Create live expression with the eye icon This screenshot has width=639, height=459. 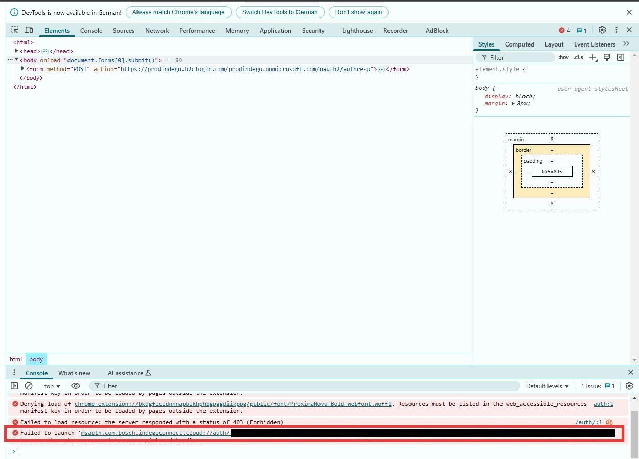[76, 386]
